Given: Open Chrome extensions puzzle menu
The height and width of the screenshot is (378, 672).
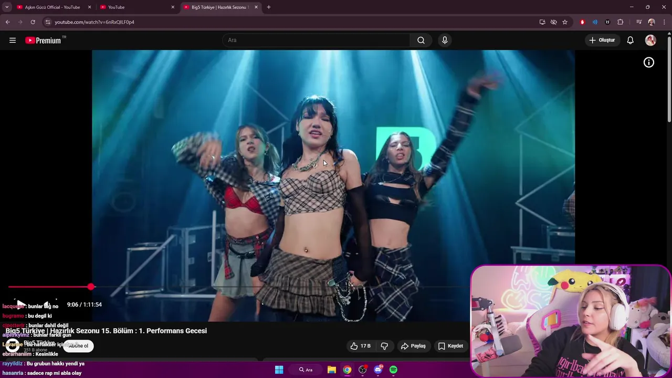Looking at the screenshot, I should point(621,22).
